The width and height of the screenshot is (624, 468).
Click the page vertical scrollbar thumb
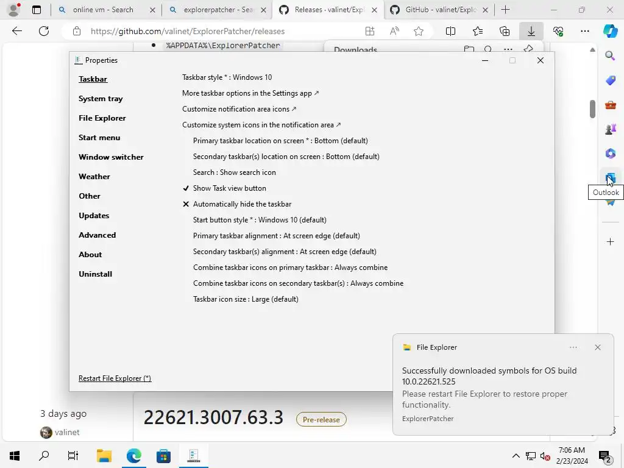click(592, 109)
